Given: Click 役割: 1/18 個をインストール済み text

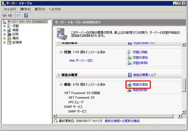Looking at the screenshot, I should pos(85,52).
